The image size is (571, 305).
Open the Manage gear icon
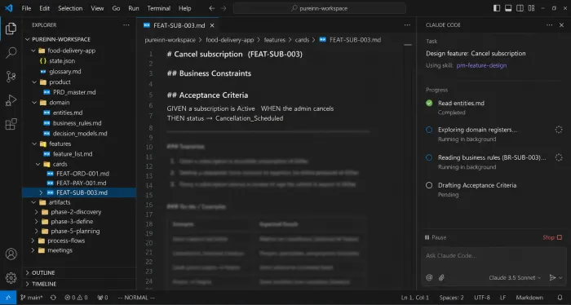[11, 278]
